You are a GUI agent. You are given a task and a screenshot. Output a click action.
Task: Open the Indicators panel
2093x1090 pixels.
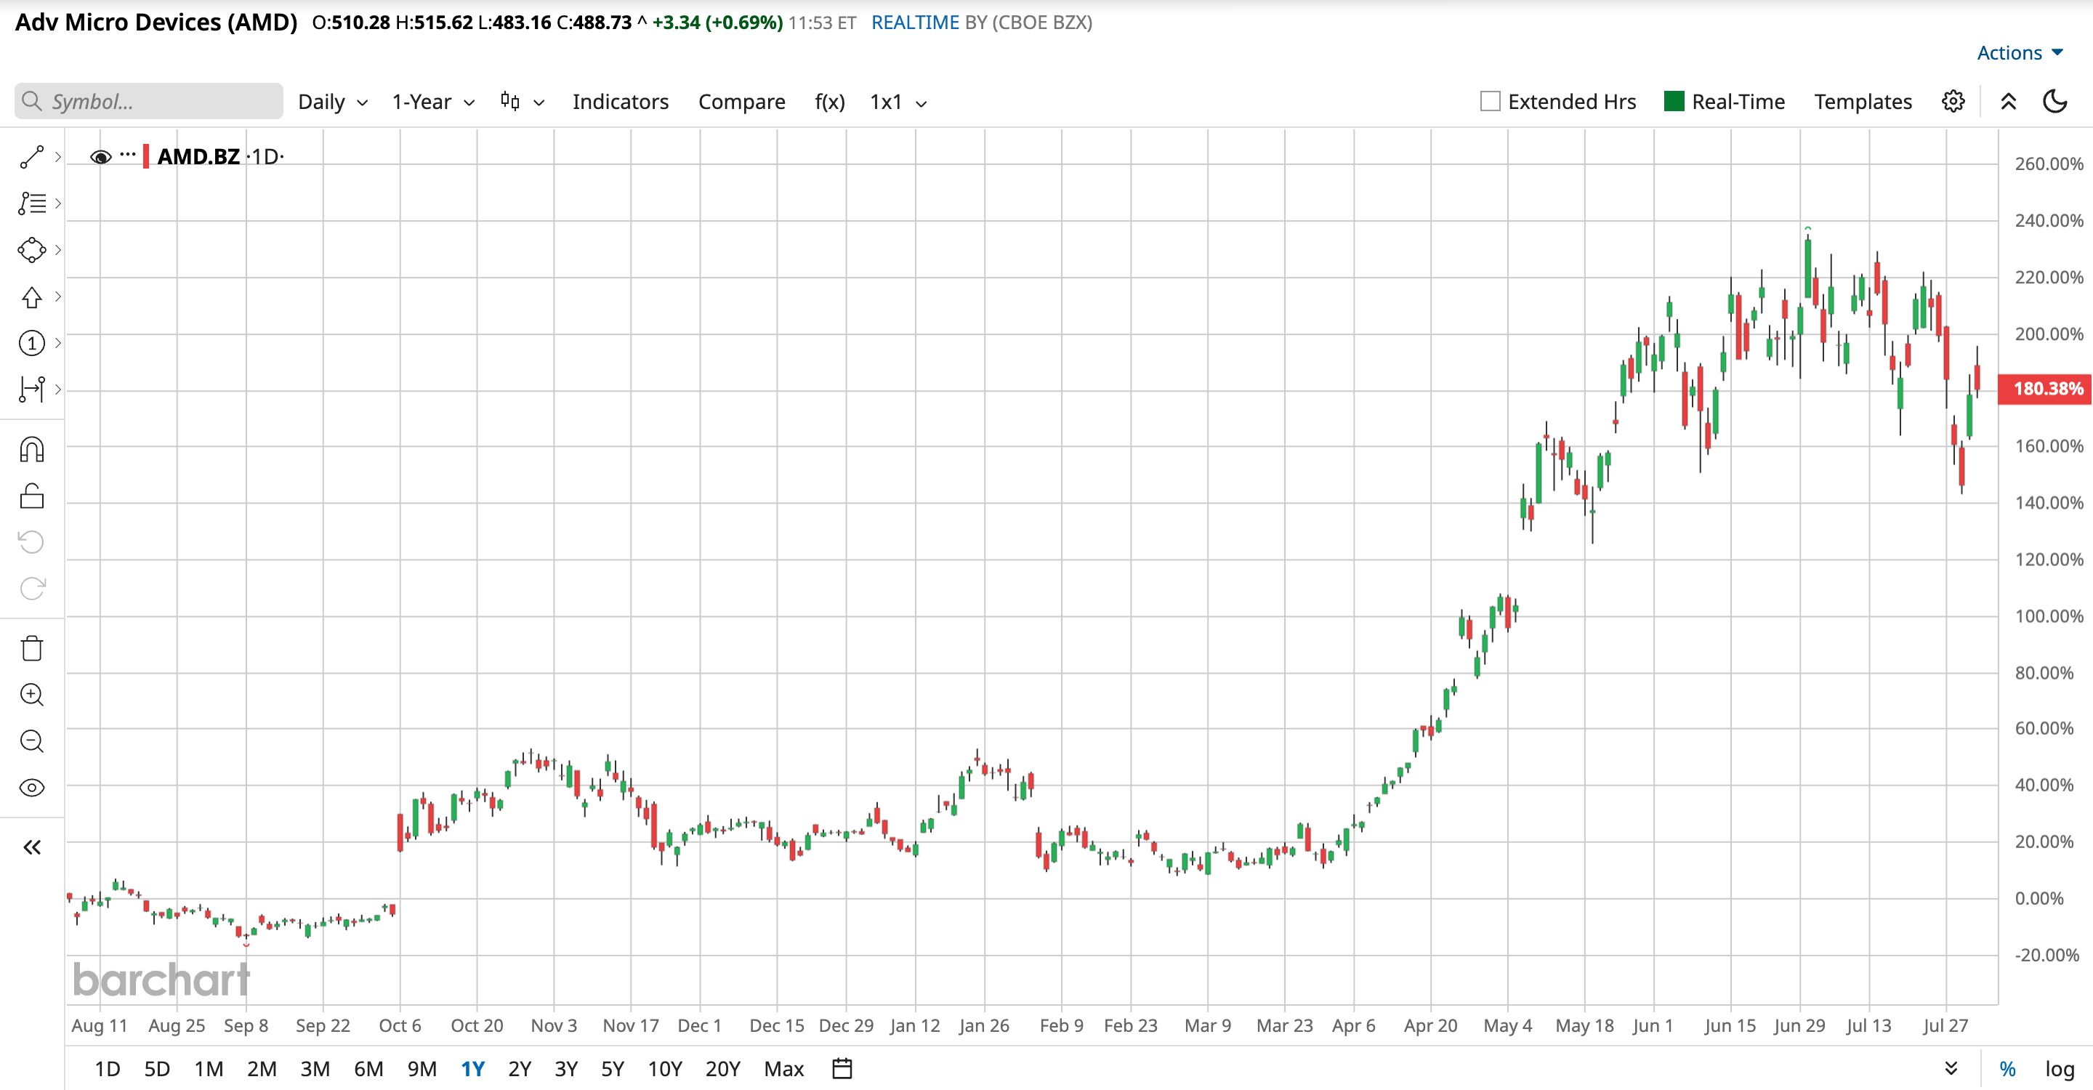click(x=621, y=102)
